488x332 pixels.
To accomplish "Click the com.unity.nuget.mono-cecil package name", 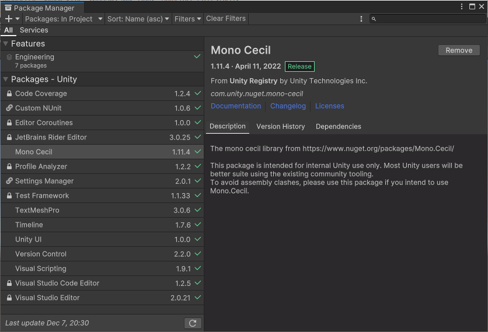I will coord(257,94).
